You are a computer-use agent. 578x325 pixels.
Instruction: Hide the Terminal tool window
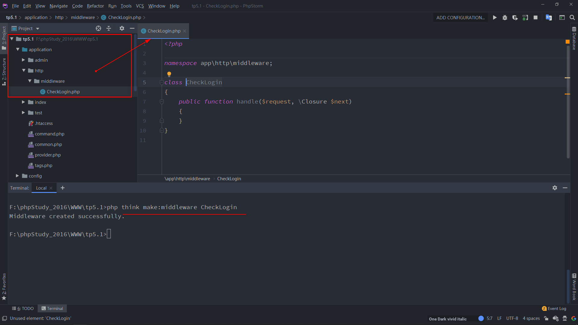coord(565,188)
